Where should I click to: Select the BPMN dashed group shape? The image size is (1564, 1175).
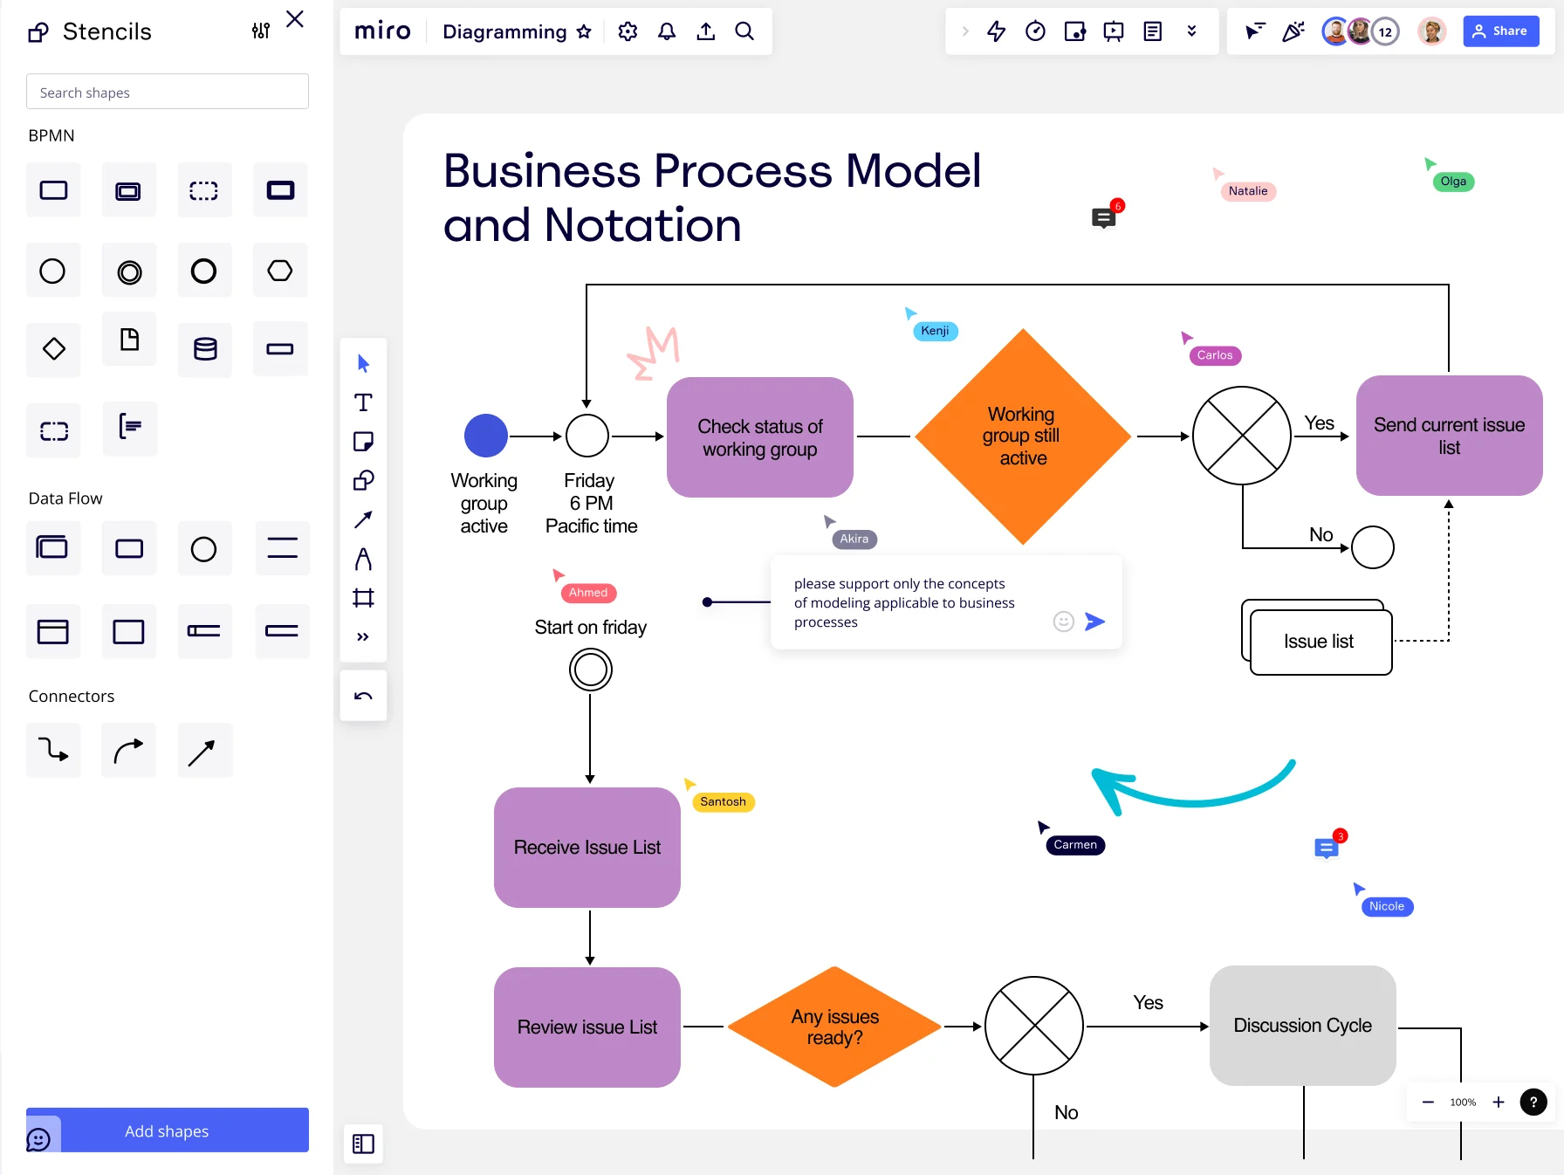(x=53, y=430)
